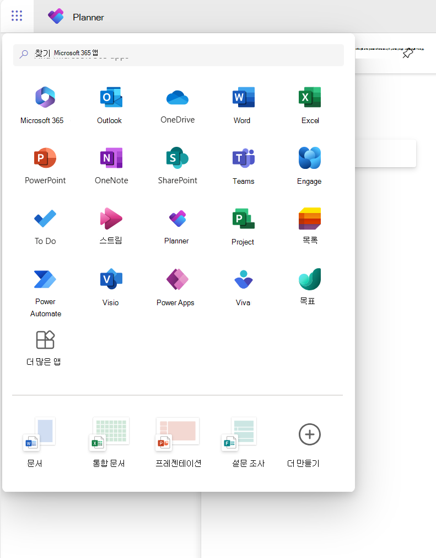Open Excel app

[310, 105]
